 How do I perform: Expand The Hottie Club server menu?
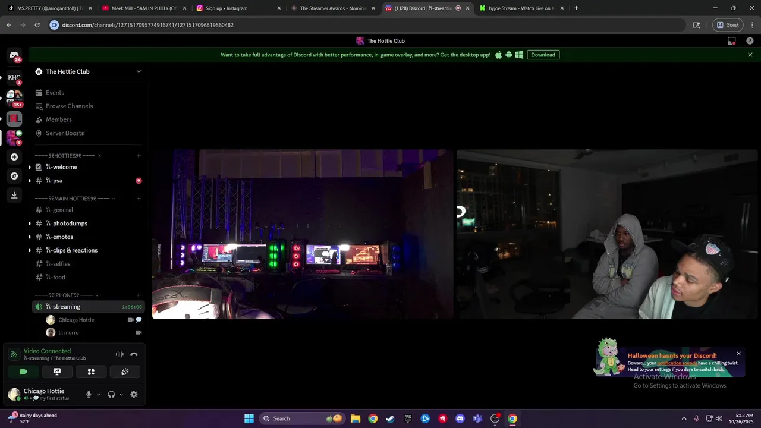pos(88,71)
